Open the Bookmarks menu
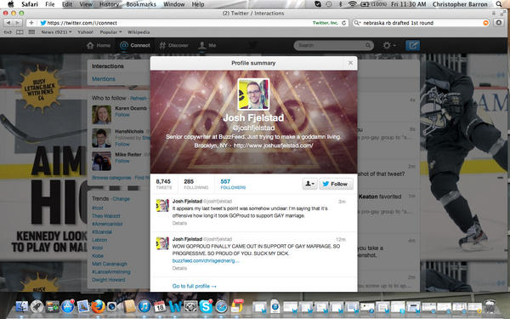Viewport: 510px width, 319px height. 141,4
